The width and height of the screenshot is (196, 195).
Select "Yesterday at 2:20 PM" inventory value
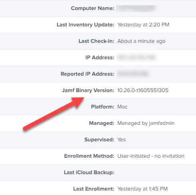(143, 25)
